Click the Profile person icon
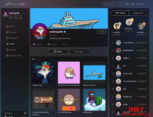The height and width of the screenshot is (117, 153). 7,44
